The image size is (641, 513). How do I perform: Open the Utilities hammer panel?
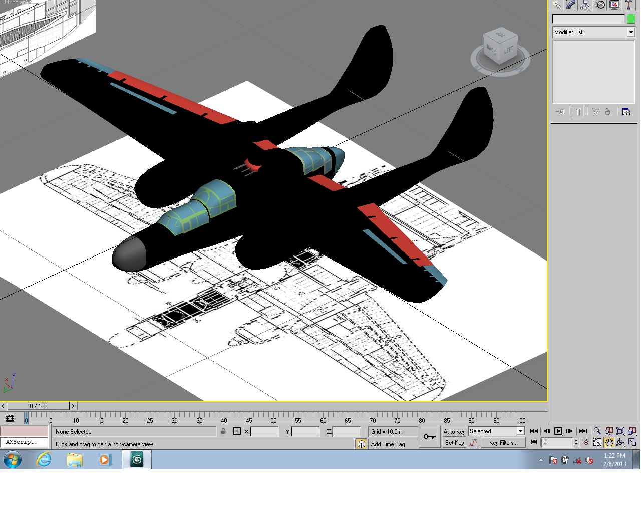point(629,5)
